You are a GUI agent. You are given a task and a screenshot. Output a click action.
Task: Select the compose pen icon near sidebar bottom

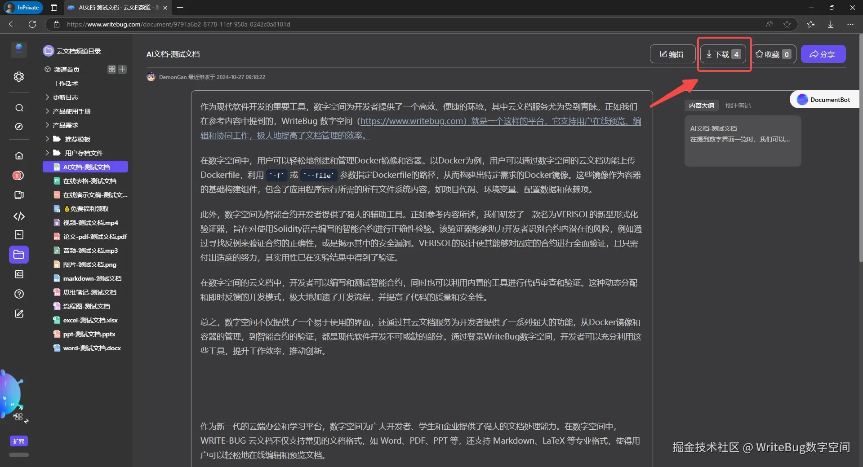pos(18,314)
